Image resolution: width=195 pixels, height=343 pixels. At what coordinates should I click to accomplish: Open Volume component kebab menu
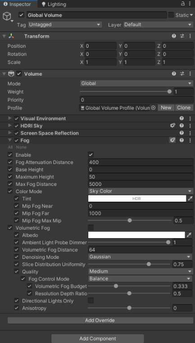click(190, 74)
